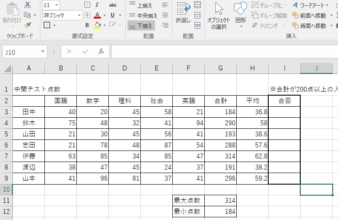Open the font color dropdown arrow
This screenshot has width=338, height=220.
tap(104, 15)
